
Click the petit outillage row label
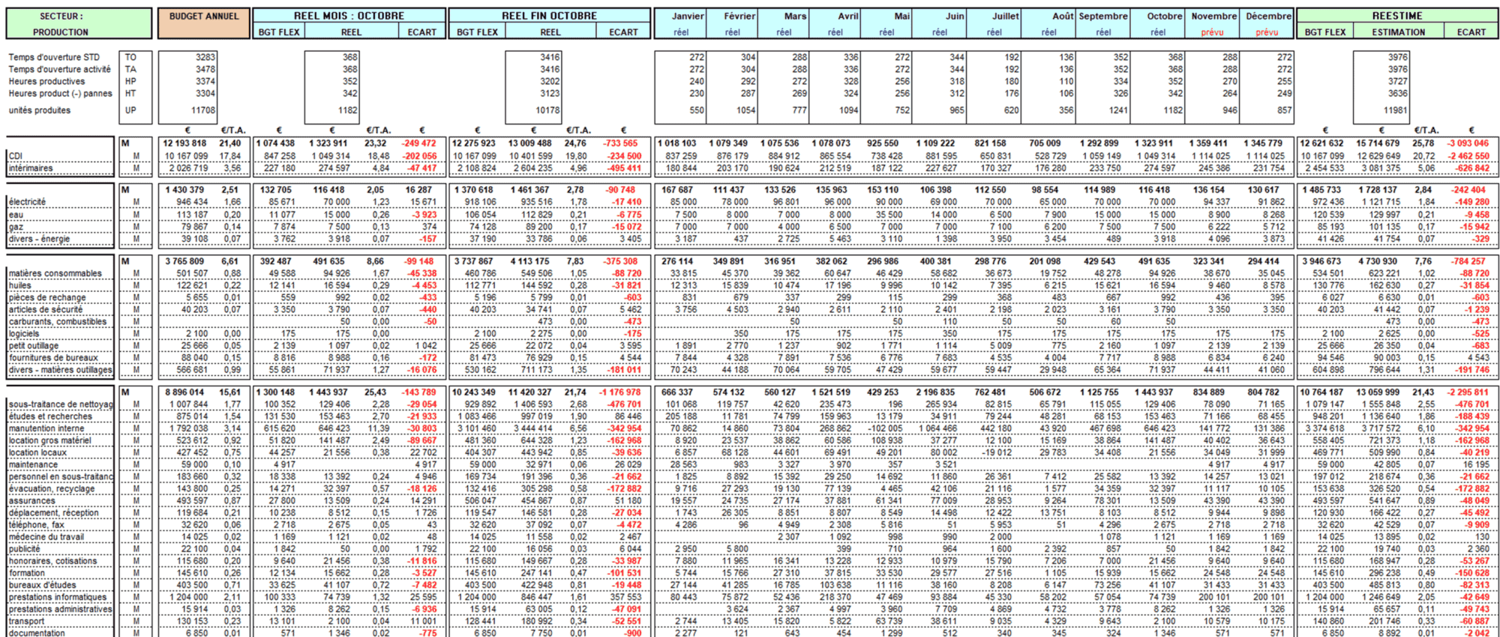click(34, 345)
